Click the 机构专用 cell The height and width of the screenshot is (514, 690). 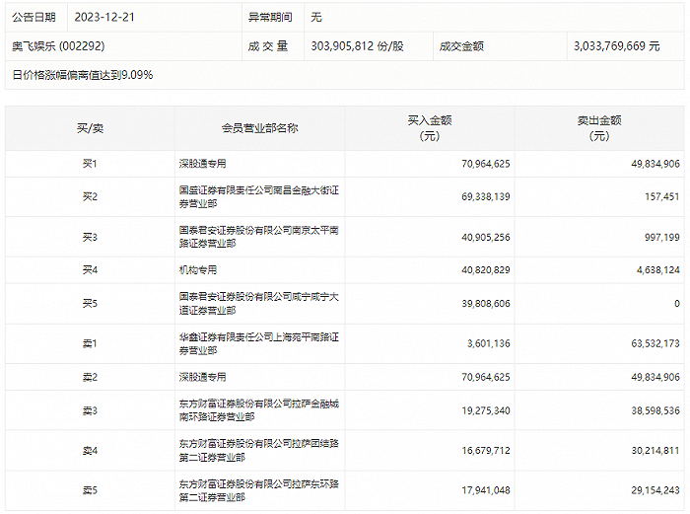pos(198,270)
